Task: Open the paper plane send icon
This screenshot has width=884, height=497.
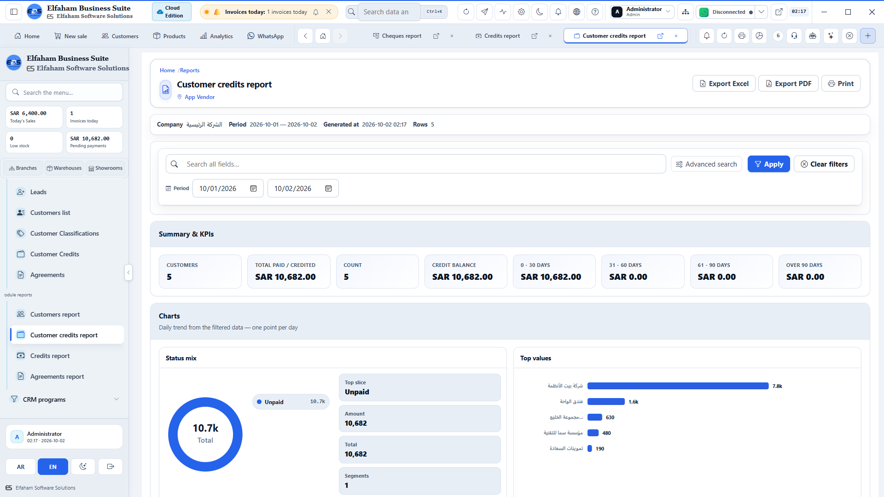Action: click(x=484, y=12)
